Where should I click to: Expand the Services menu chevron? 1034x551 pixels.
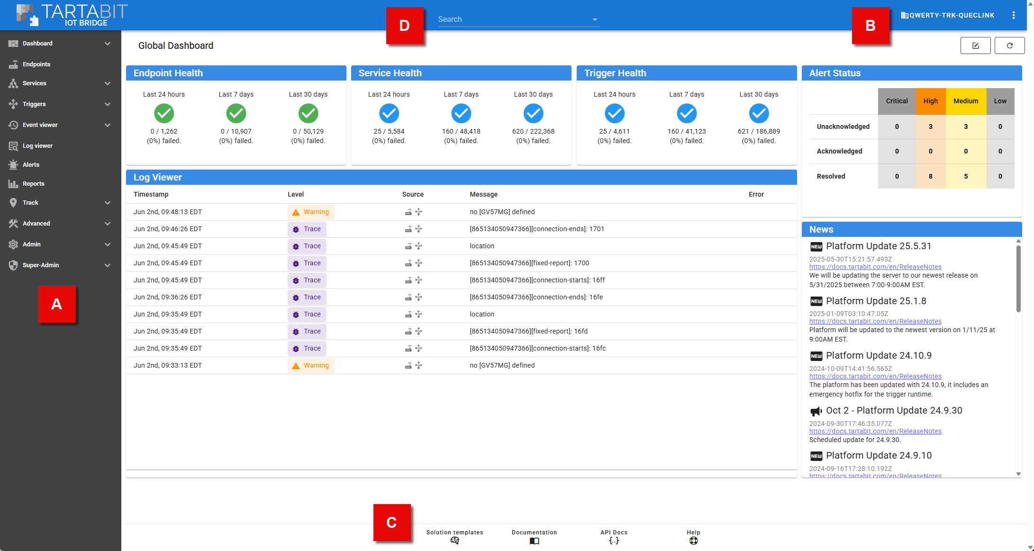click(108, 83)
